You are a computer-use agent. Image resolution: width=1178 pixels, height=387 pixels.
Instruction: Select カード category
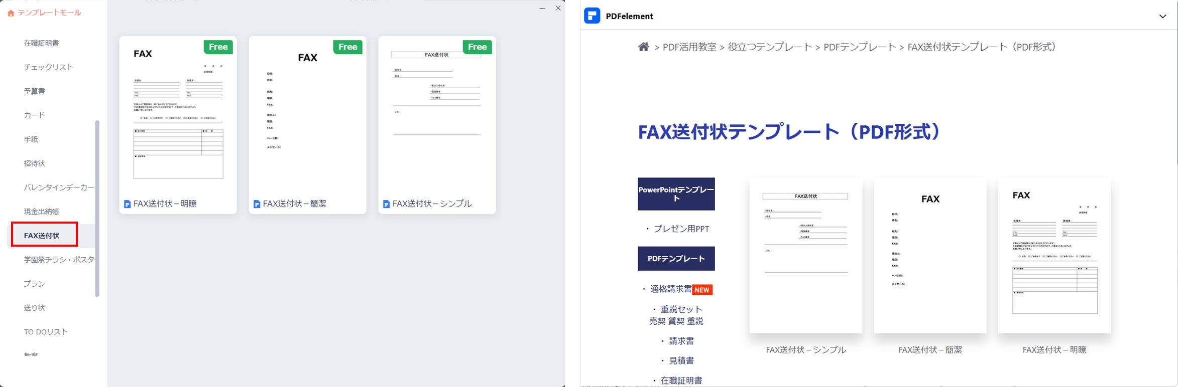click(35, 115)
